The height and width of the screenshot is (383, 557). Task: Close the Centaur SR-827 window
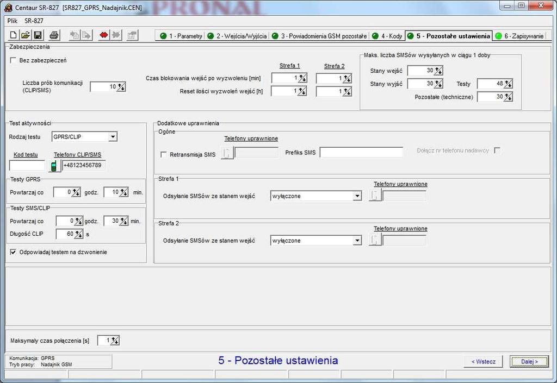(541, 5)
